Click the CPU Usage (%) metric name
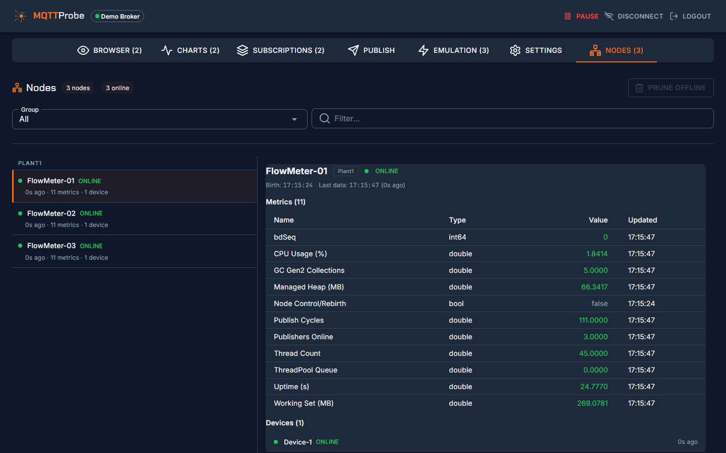Screen dimensions: 726x453 click(x=300, y=254)
